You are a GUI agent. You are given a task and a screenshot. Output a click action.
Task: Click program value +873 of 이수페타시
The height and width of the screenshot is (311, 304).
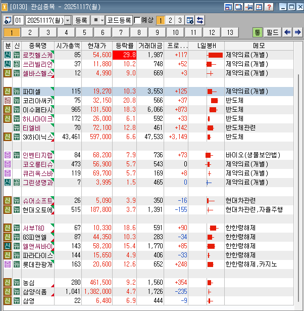click(181, 110)
